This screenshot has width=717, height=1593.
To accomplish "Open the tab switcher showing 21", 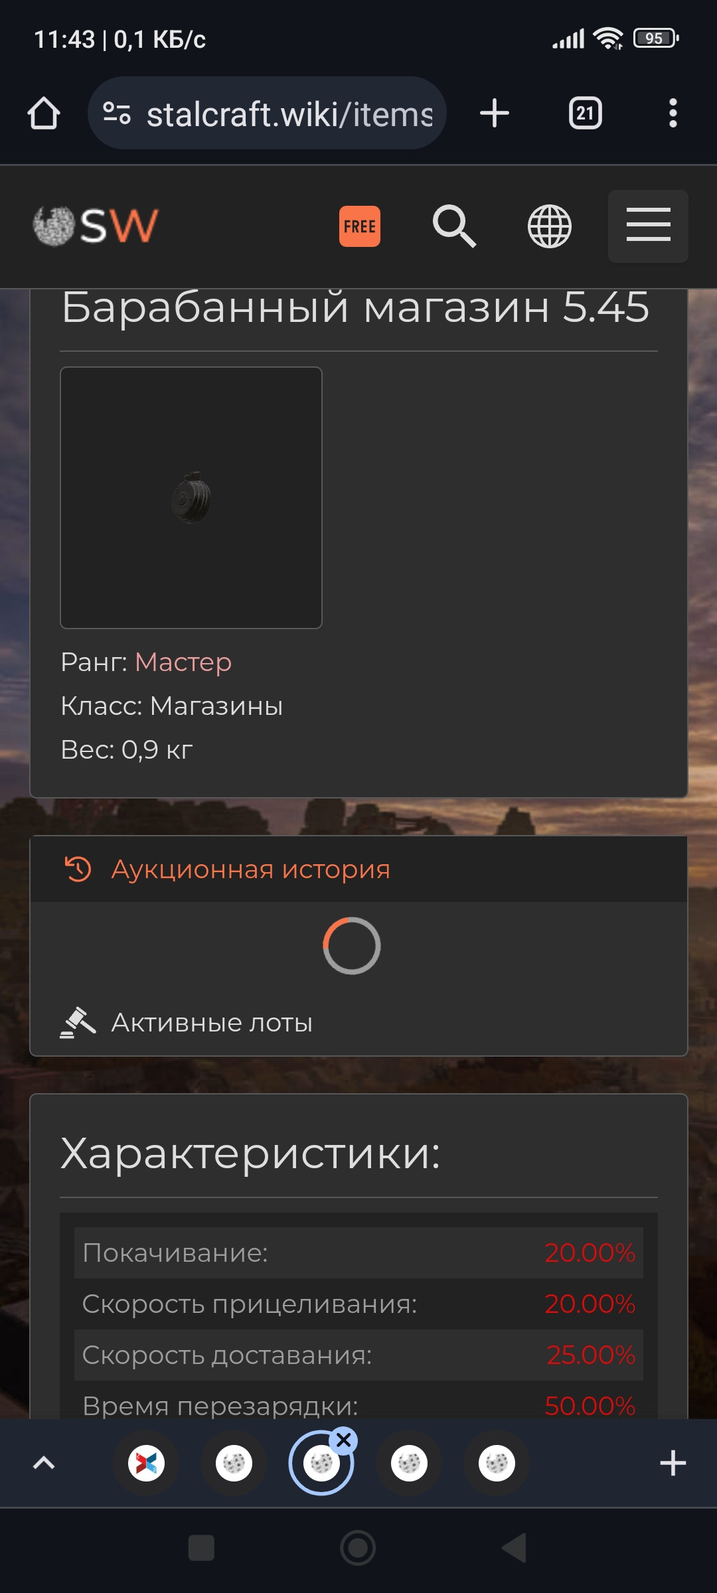I will 585,113.
